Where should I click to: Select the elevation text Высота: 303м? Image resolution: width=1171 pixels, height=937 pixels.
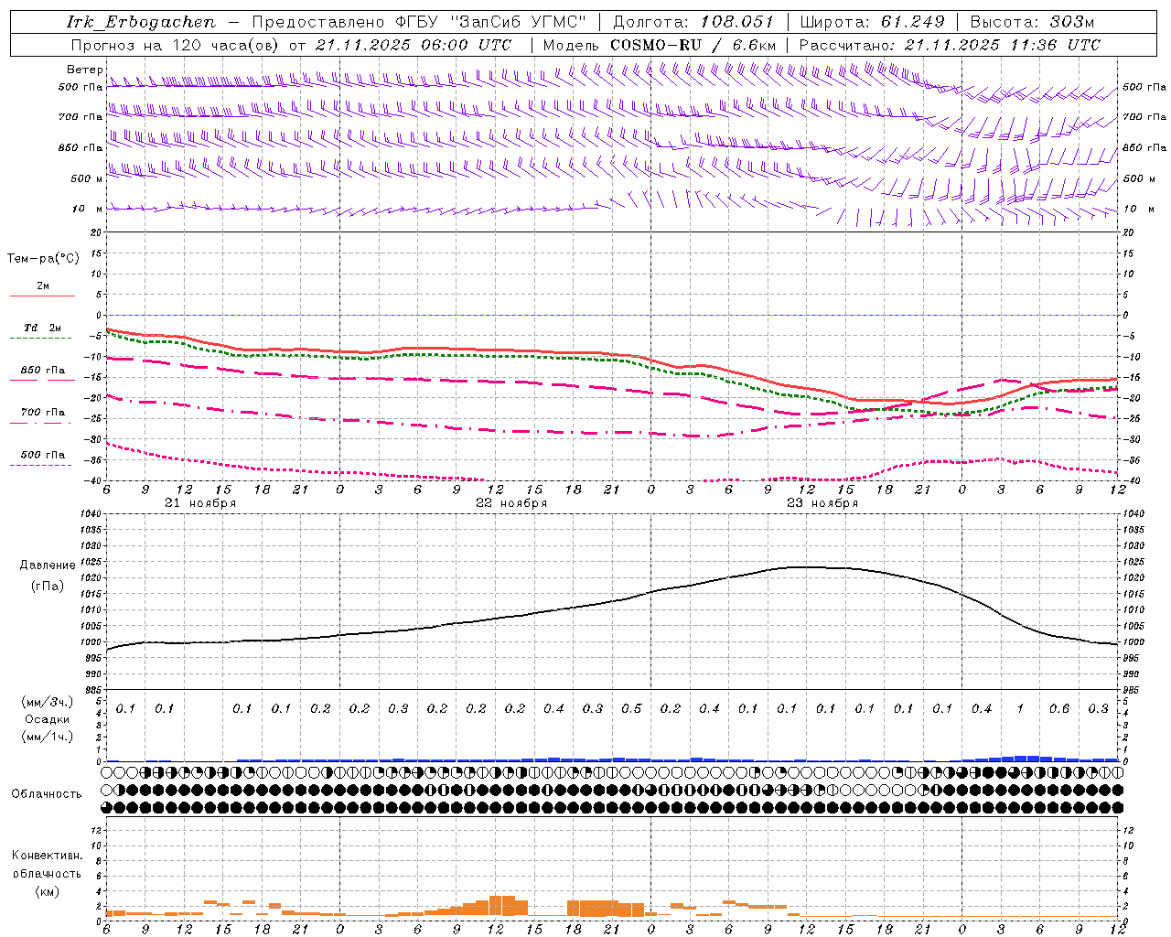coord(1032,22)
